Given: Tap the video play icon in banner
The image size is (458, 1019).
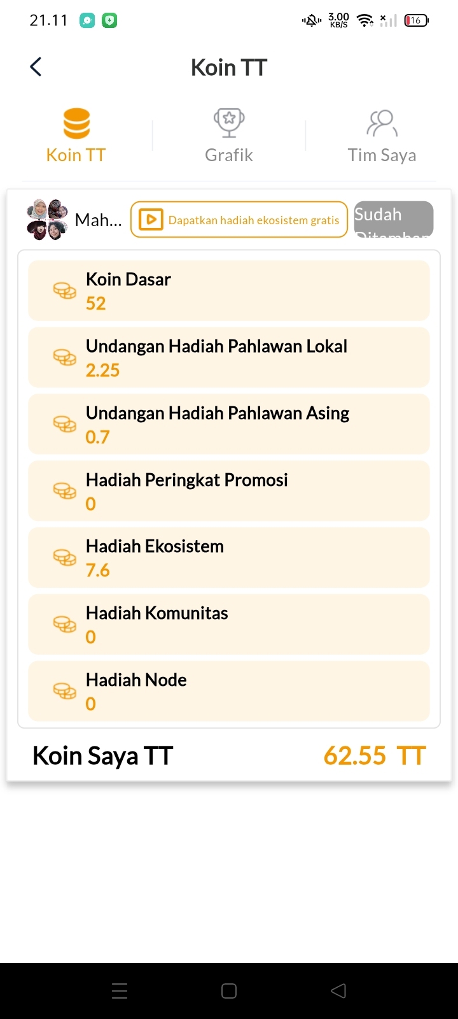Looking at the screenshot, I should (x=151, y=220).
